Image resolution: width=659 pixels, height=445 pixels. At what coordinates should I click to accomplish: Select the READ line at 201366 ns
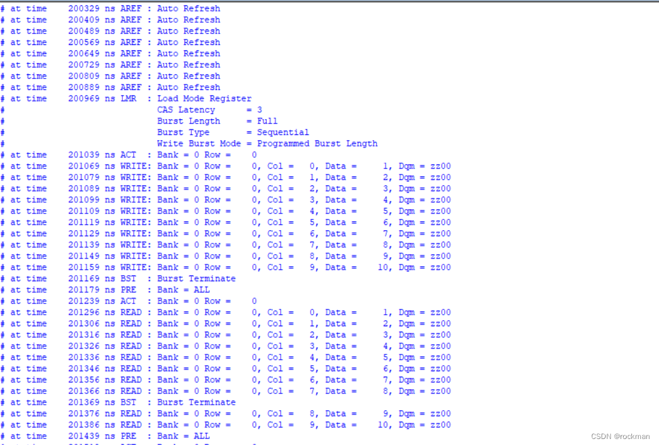coord(225,391)
